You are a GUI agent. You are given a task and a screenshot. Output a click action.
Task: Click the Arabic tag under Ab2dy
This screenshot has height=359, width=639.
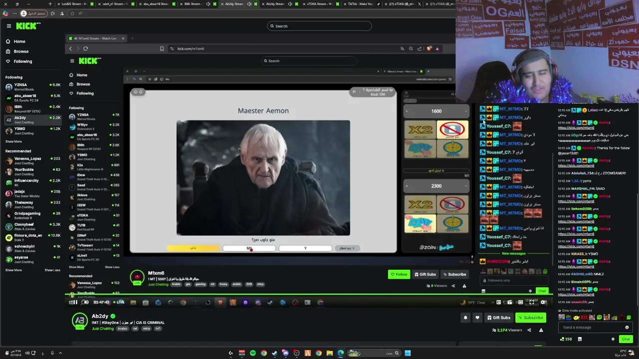(x=122, y=329)
